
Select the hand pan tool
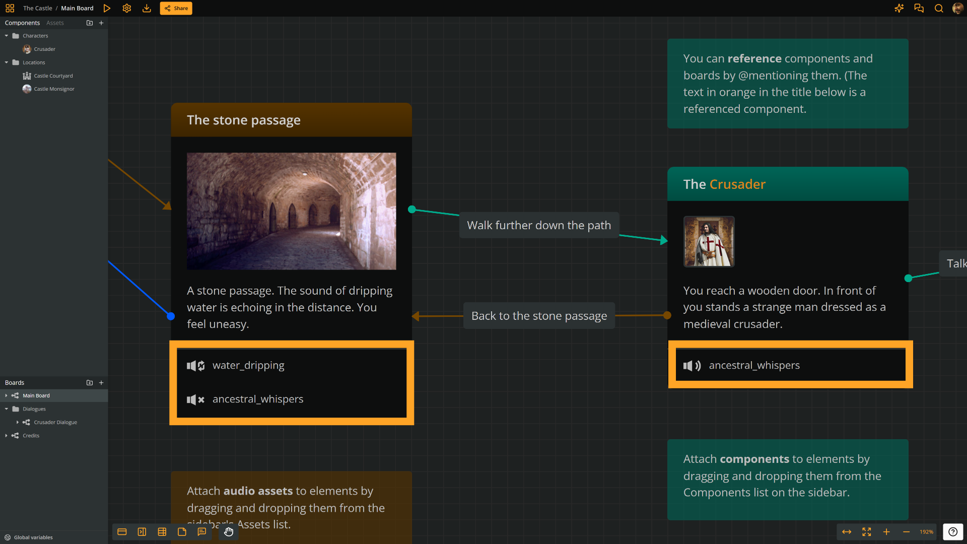[229, 532]
